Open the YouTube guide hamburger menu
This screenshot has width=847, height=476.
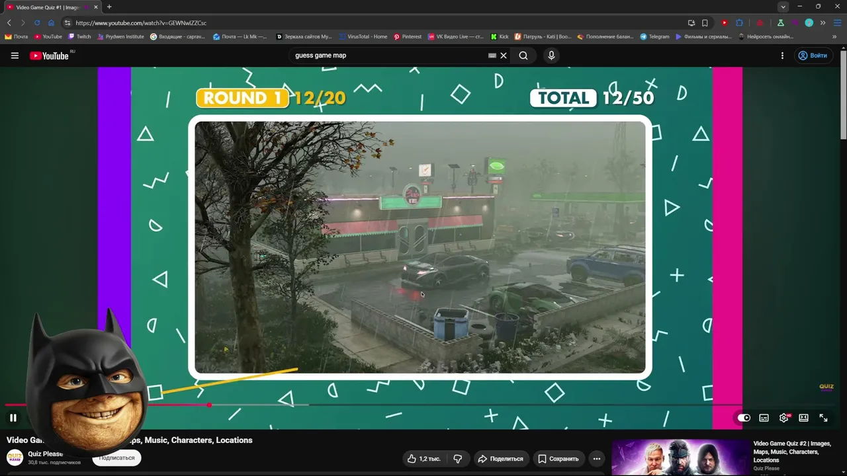pos(15,56)
